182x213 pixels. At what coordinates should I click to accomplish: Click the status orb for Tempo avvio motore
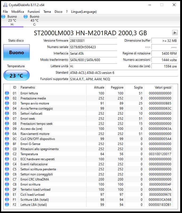[x=7, y=103]
